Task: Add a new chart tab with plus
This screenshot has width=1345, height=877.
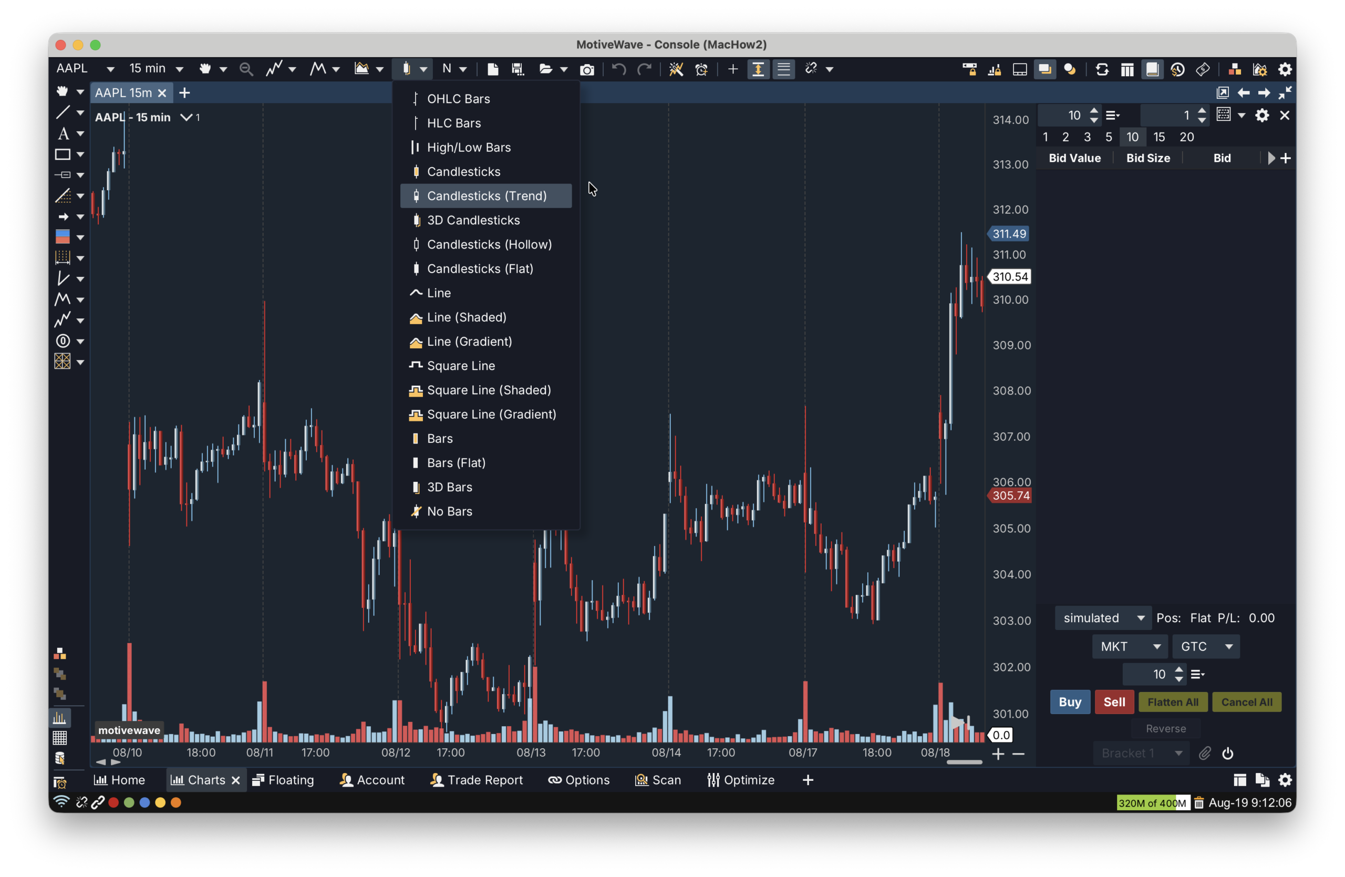Action: (x=184, y=92)
